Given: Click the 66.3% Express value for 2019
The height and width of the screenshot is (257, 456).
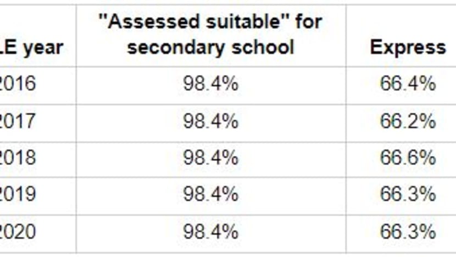Looking at the screenshot, I should click(408, 194).
